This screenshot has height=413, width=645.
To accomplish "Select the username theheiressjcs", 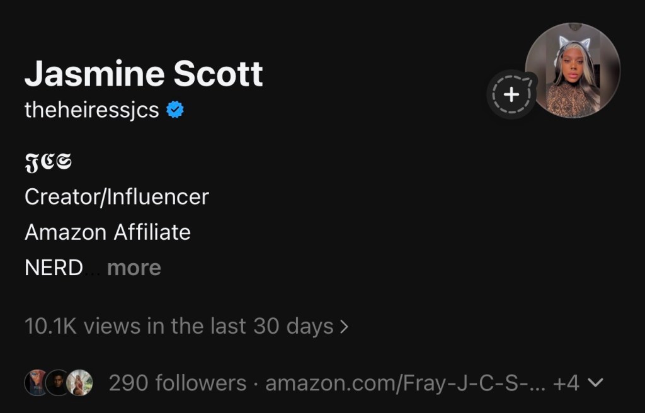I will 91,111.
